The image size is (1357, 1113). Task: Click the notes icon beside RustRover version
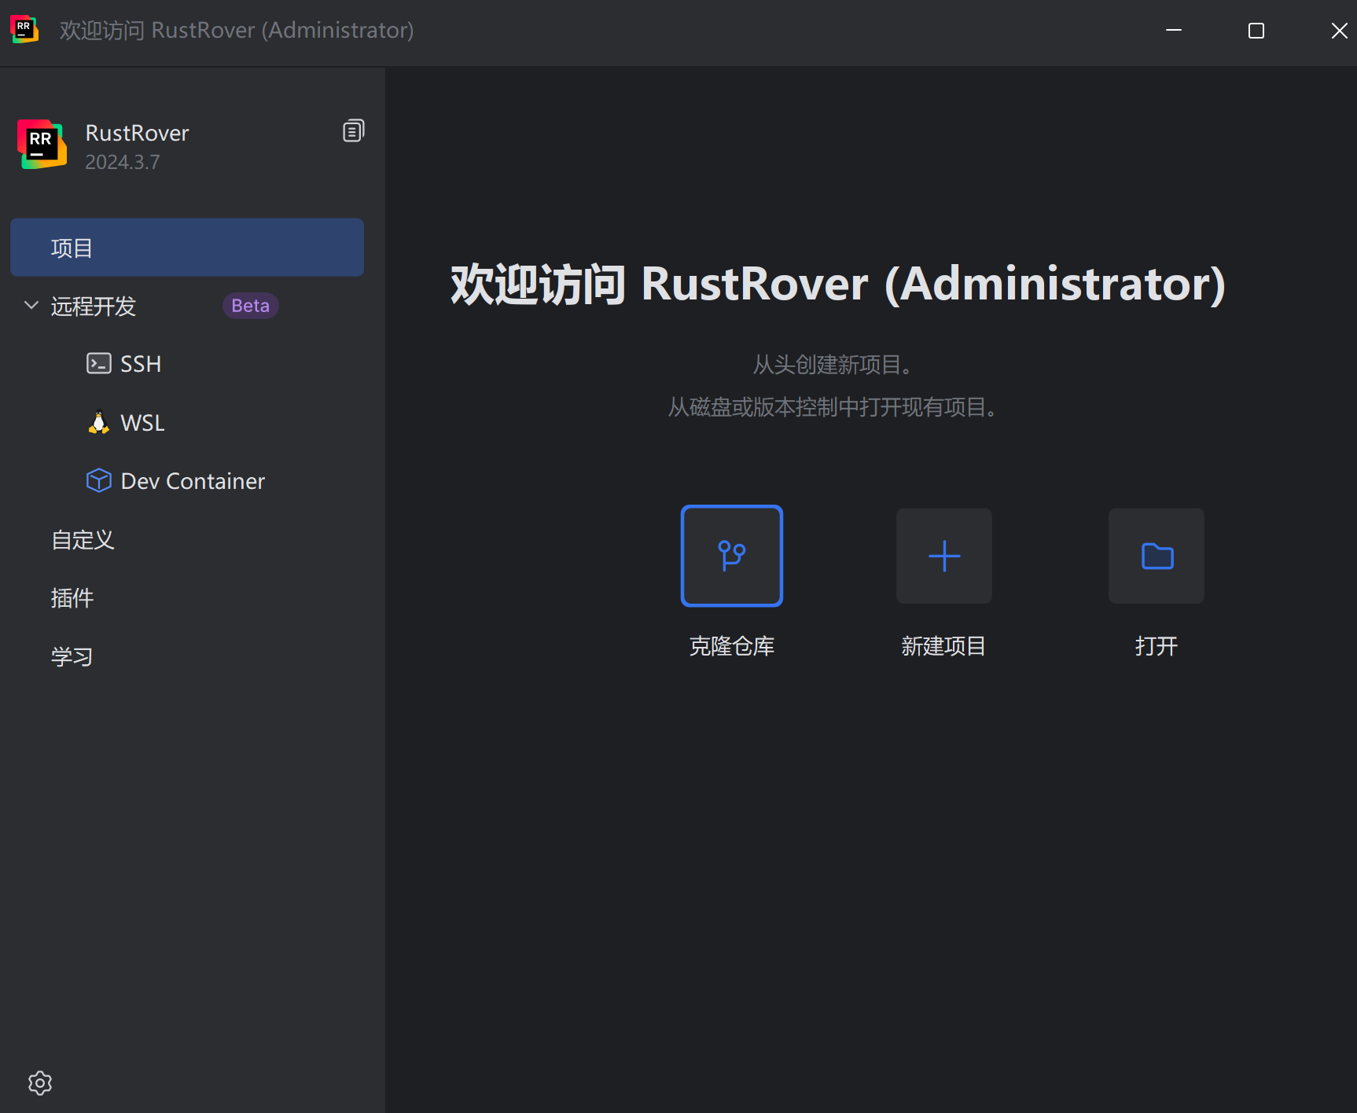354,130
